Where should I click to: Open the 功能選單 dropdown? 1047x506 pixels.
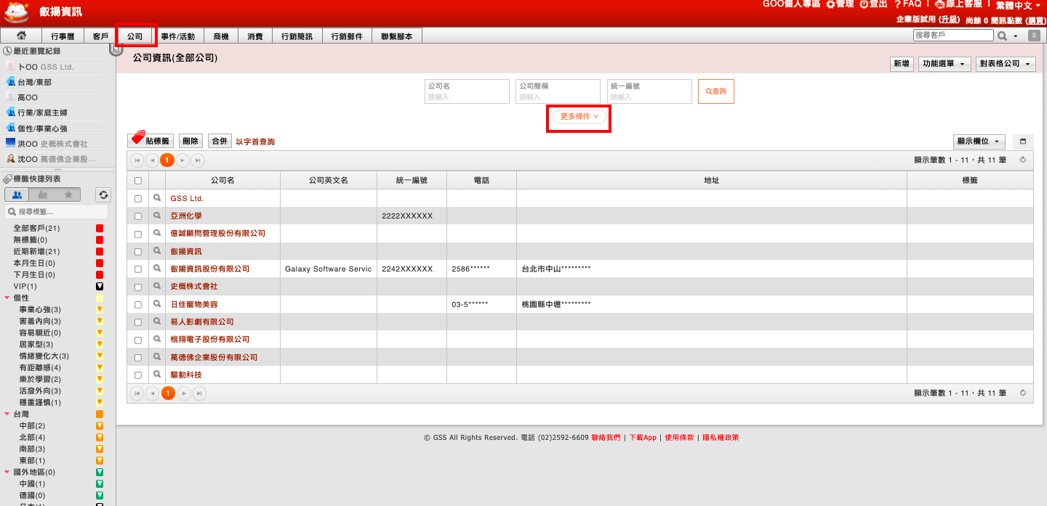[x=944, y=64]
